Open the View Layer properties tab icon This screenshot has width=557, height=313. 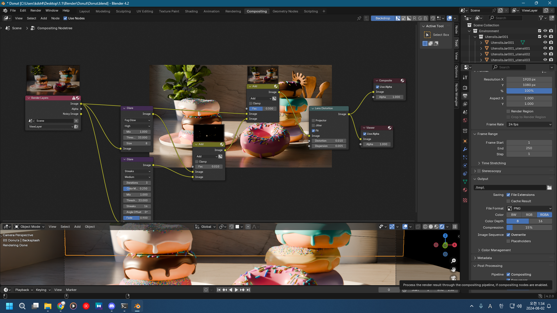(x=465, y=104)
